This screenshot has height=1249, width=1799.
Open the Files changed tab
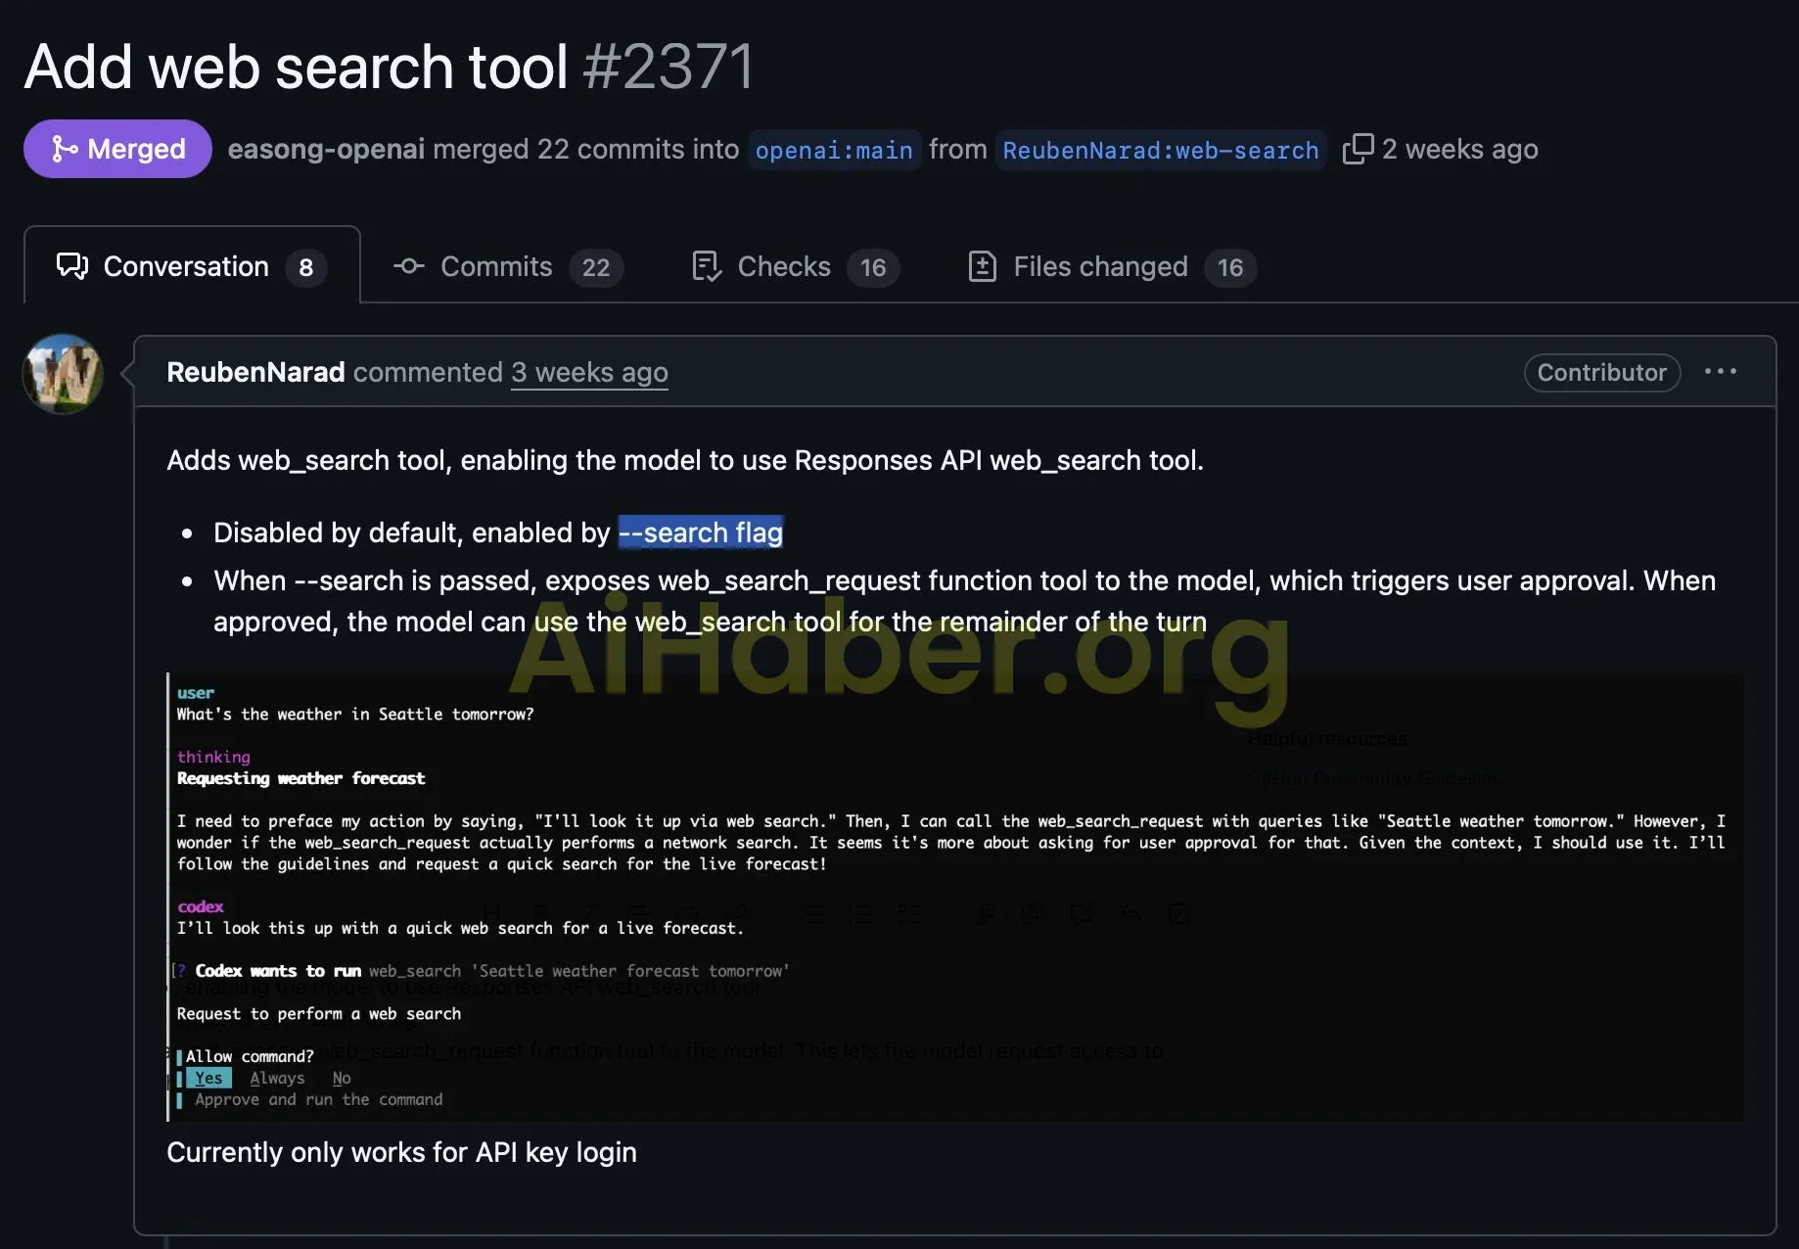(x=1097, y=266)
